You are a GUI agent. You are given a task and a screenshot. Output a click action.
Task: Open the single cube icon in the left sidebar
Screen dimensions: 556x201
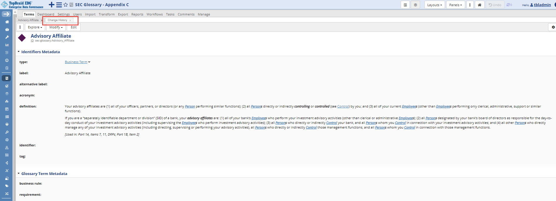pyautogui.click(x=7, y=94)
